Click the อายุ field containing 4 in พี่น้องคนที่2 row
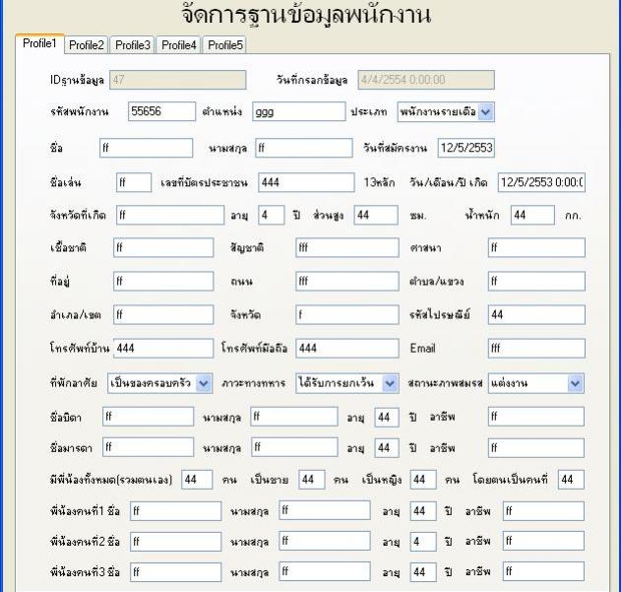621x592 pixels. (423, 541)
